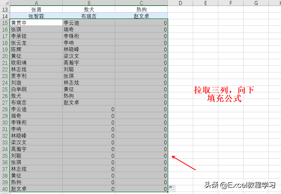Click cell B13 containing 敖犬
This screenshot has width=281, height=194.
(89, 9)
